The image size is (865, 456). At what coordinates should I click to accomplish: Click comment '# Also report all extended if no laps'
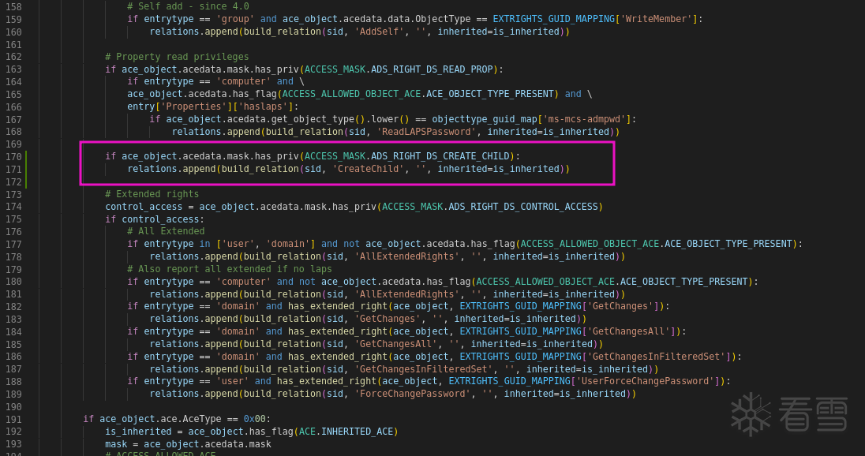click(230, 269)
